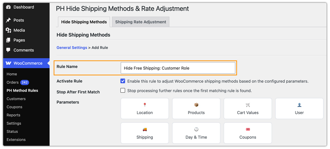Click the 'Rule Name' field label
330x149 pixels.
coord(67,67)
